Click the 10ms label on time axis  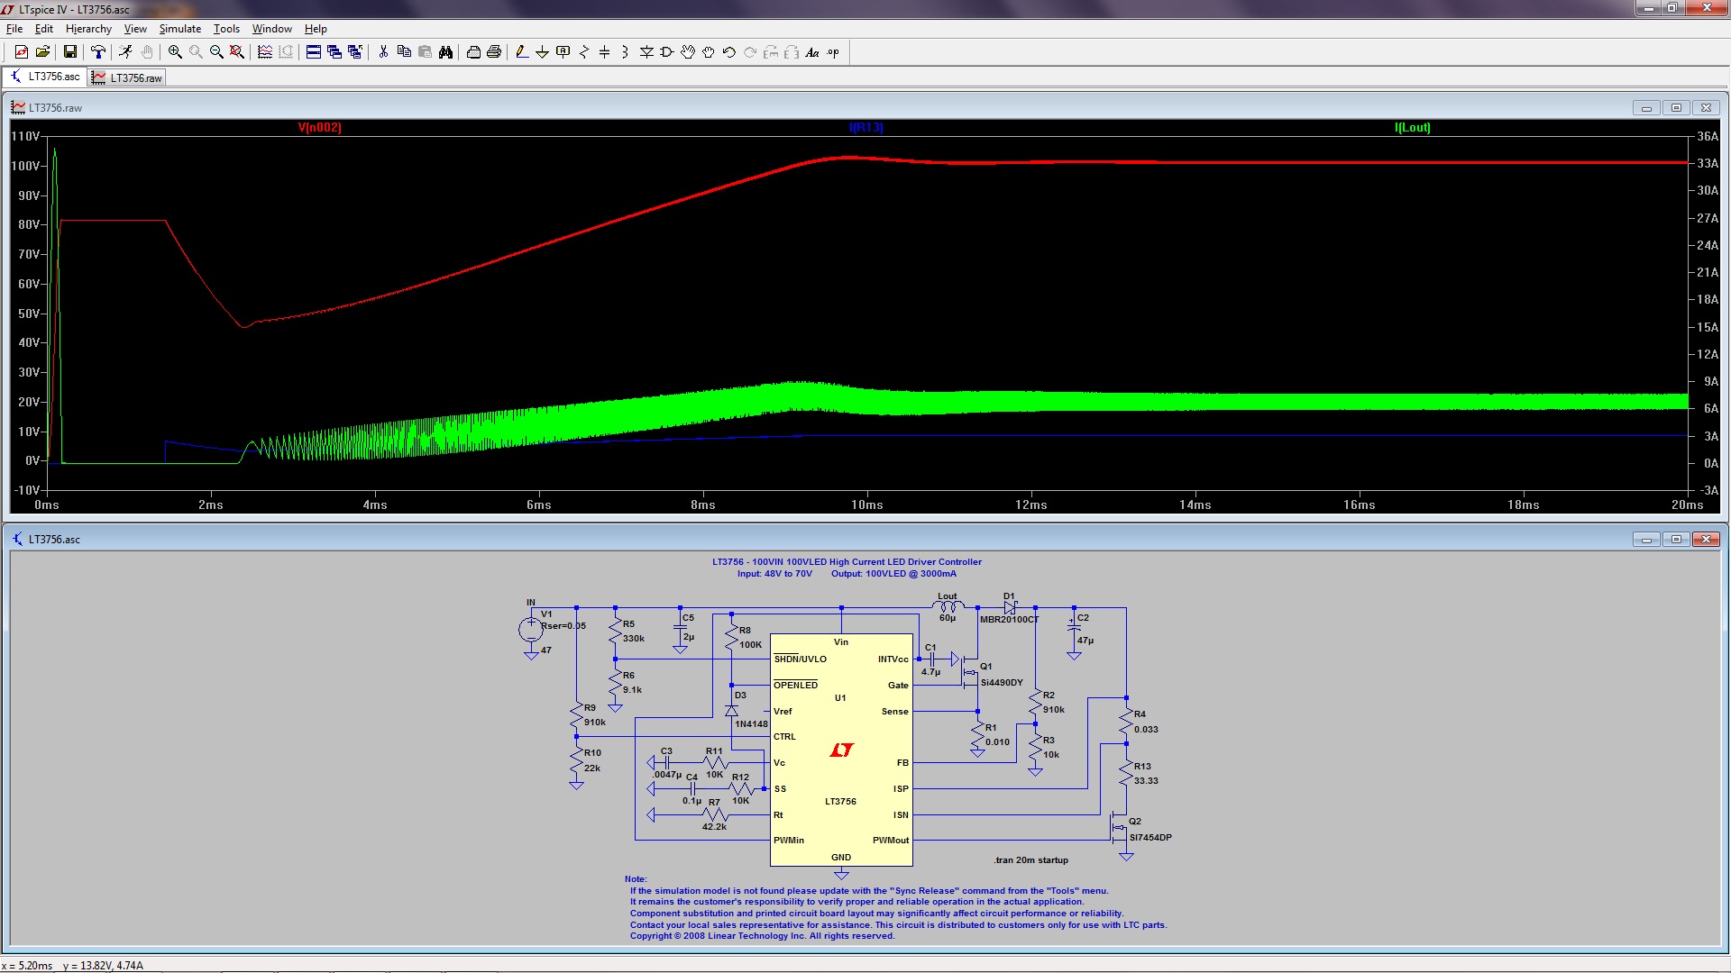coord(867,505)
